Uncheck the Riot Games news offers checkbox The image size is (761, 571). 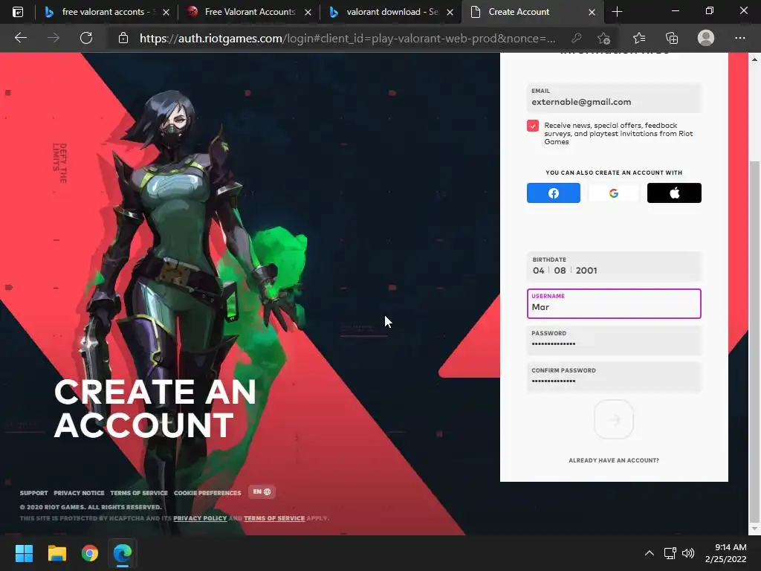click(532, 126)
